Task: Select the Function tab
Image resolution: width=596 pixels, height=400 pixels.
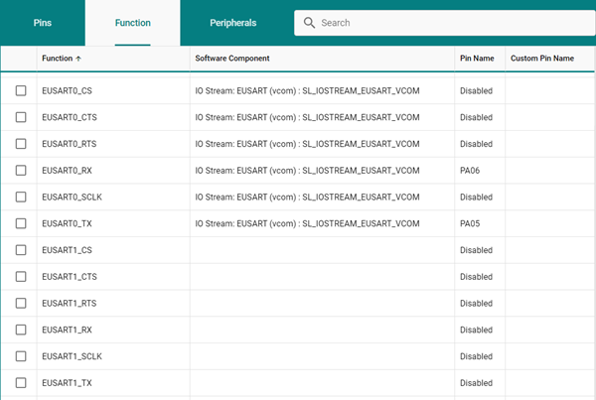Action: pyautogui.click(x=132, y=22)
